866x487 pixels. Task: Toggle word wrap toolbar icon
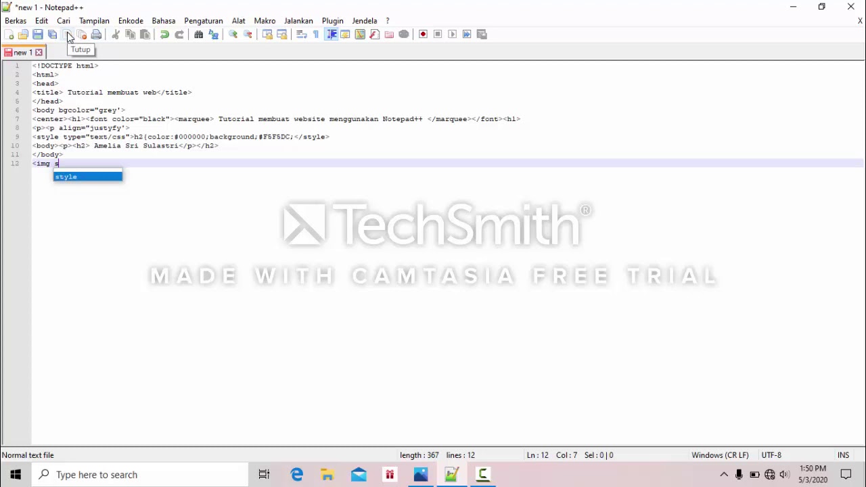pyautogui.click(x=302, y=34)
